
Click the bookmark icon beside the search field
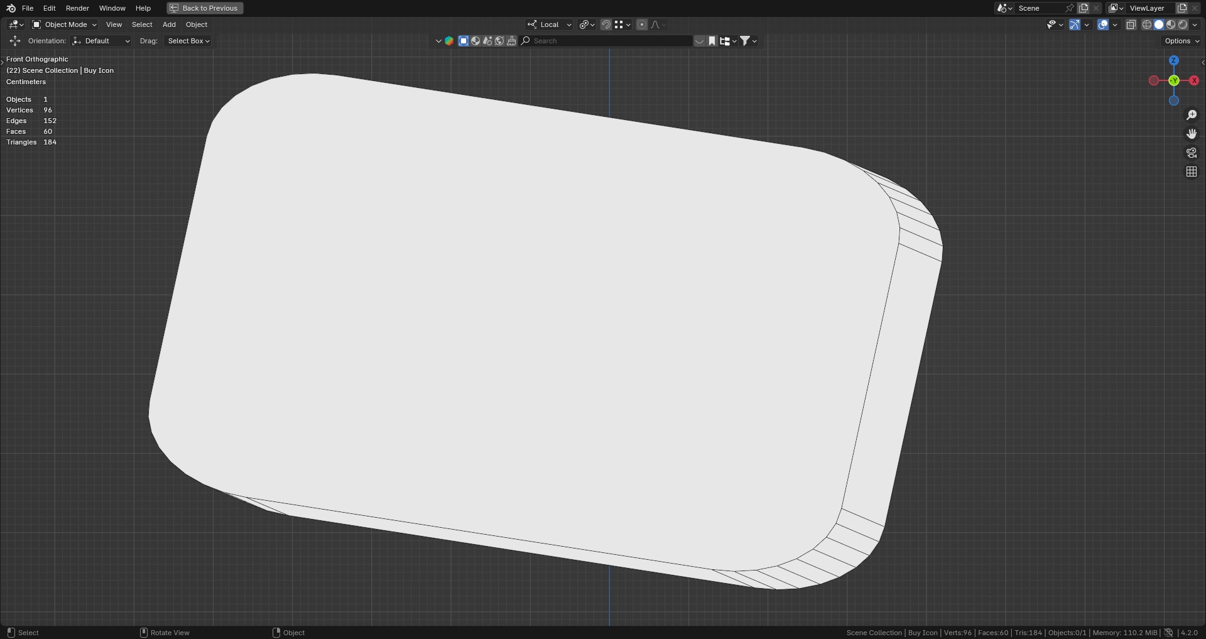pos(712,41)
